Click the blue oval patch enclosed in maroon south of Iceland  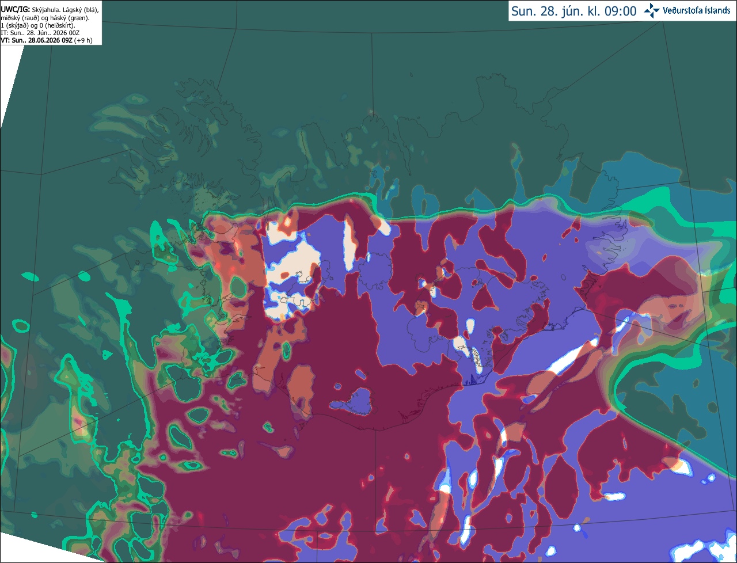coord(354,400)
